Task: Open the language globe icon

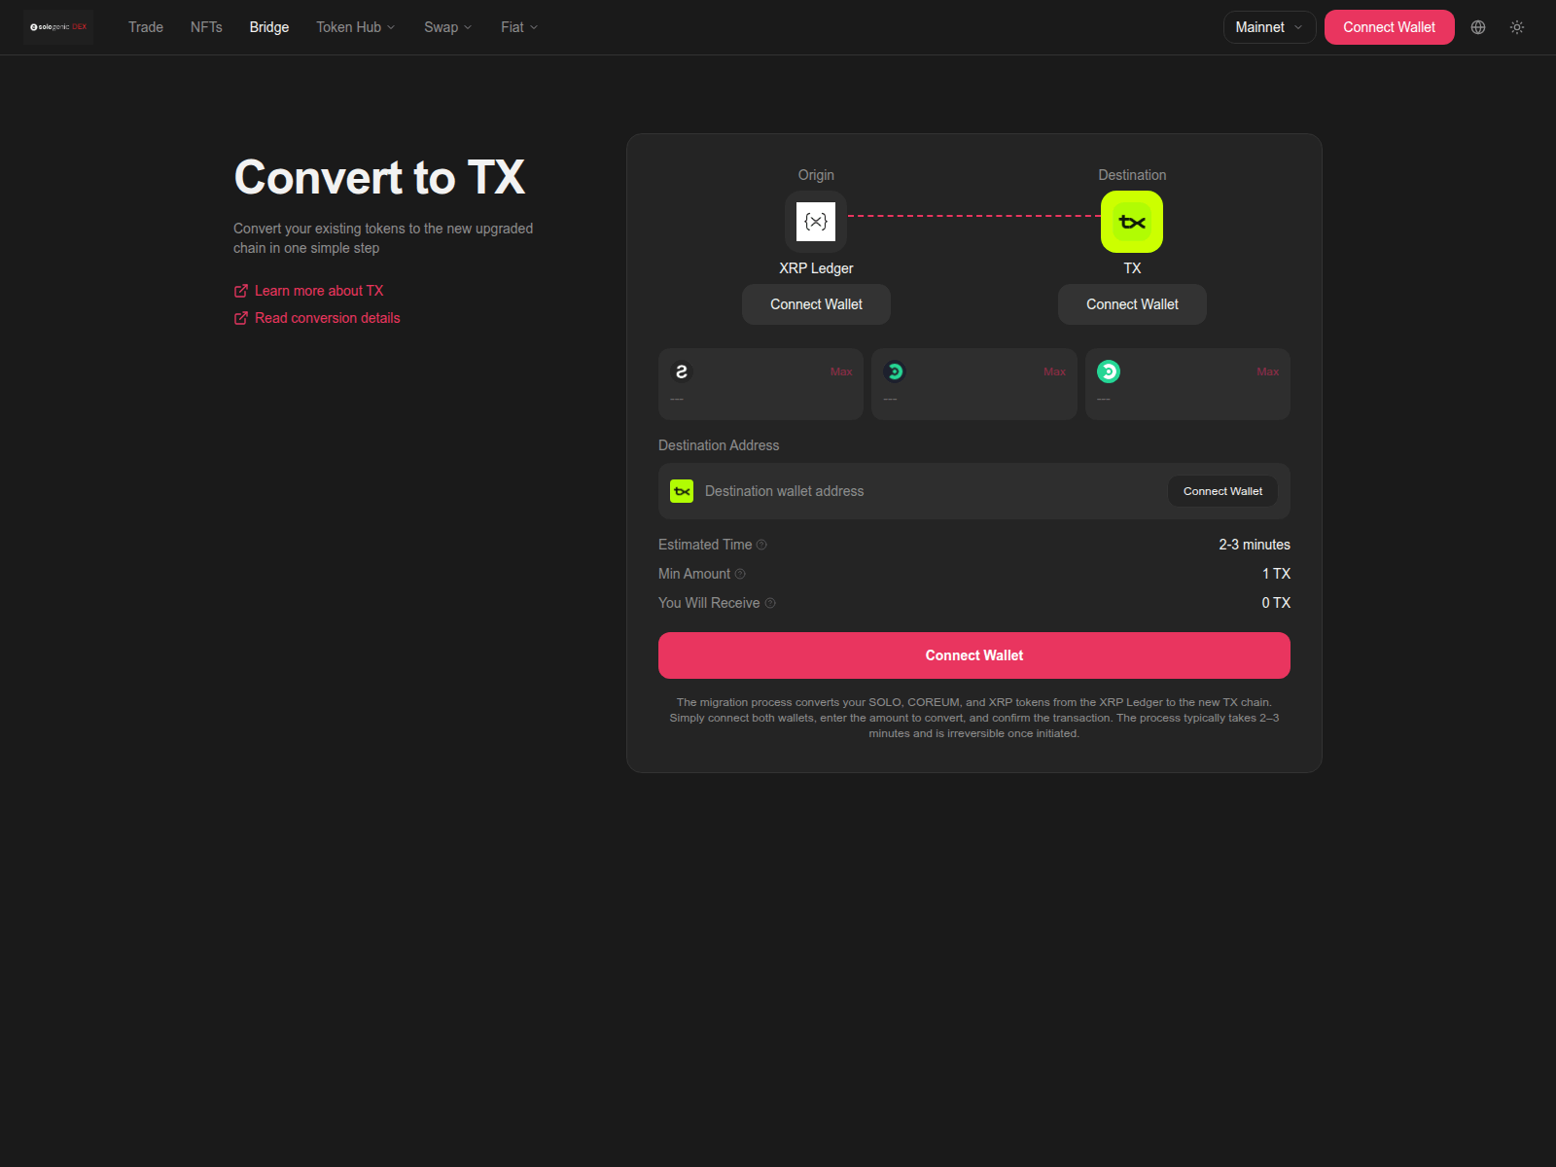Action: (x=1478, y=27)
